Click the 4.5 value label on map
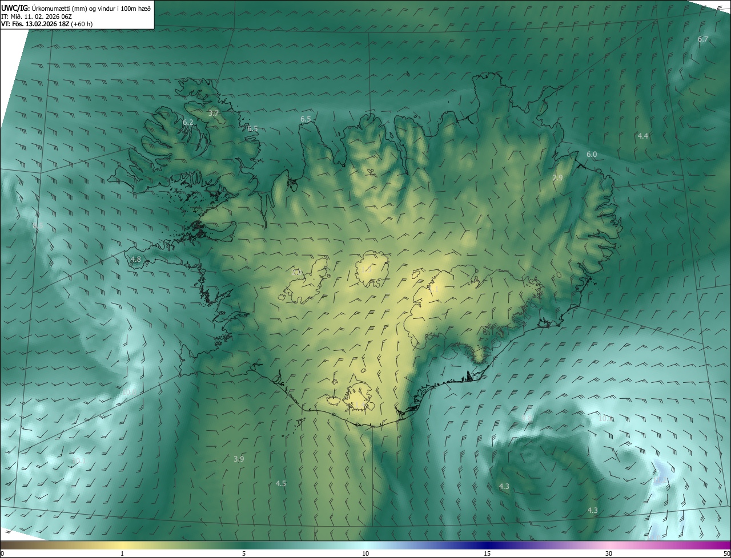This screenshot has width=731, height=558. coord(281,483)
